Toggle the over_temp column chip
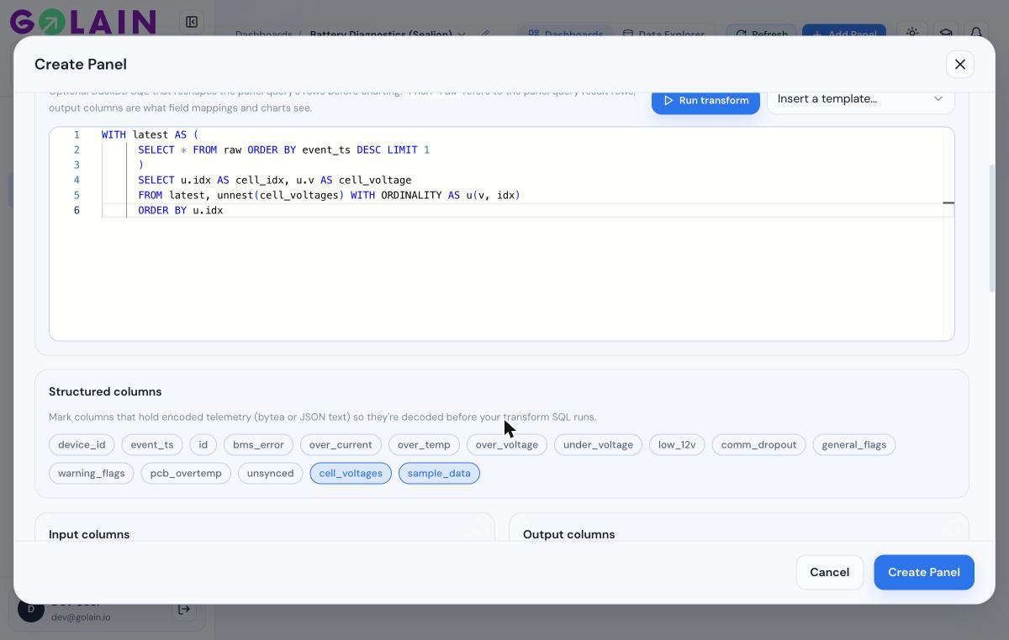1009x640 pixels. (424, 444)
